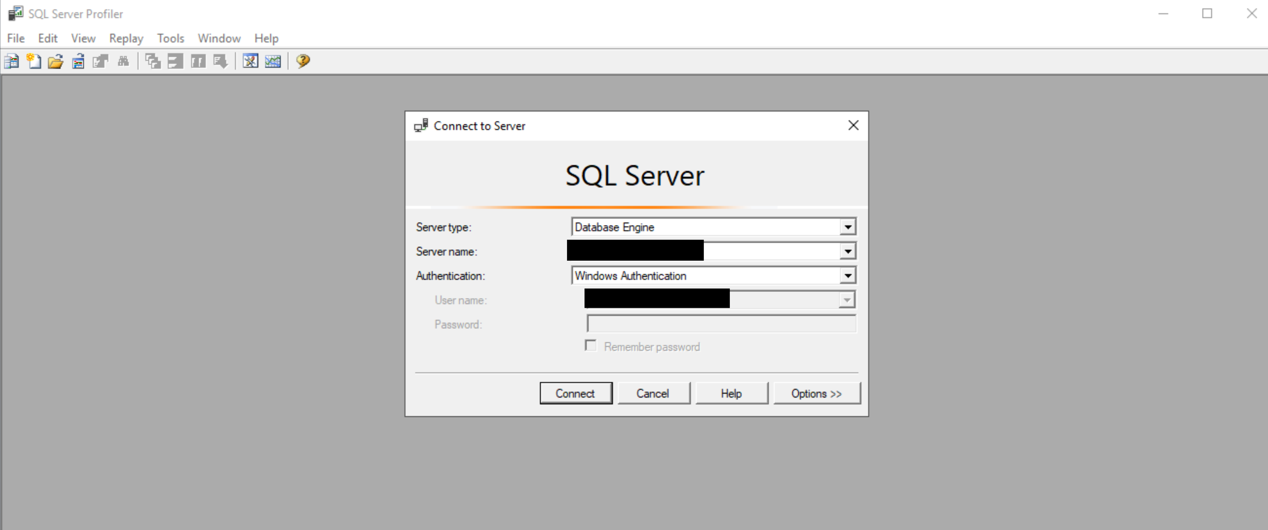Screen dimensions: 1268x530
Task: Click the yellow Help question mark icon
Action: click(303, 61)
